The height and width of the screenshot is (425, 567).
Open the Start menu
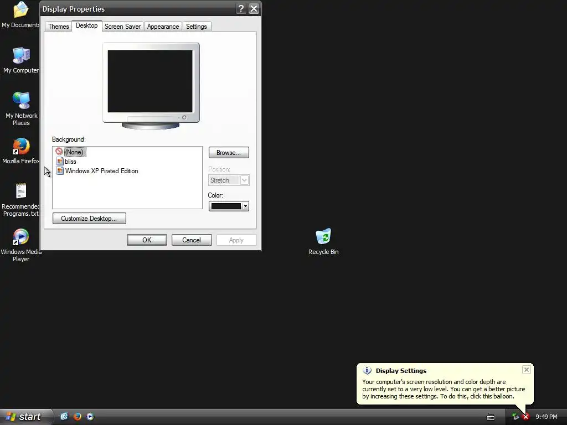pos(25,417)
